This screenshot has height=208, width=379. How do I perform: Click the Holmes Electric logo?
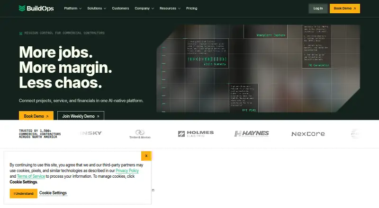pyautogui.click(x=196, y=134)
